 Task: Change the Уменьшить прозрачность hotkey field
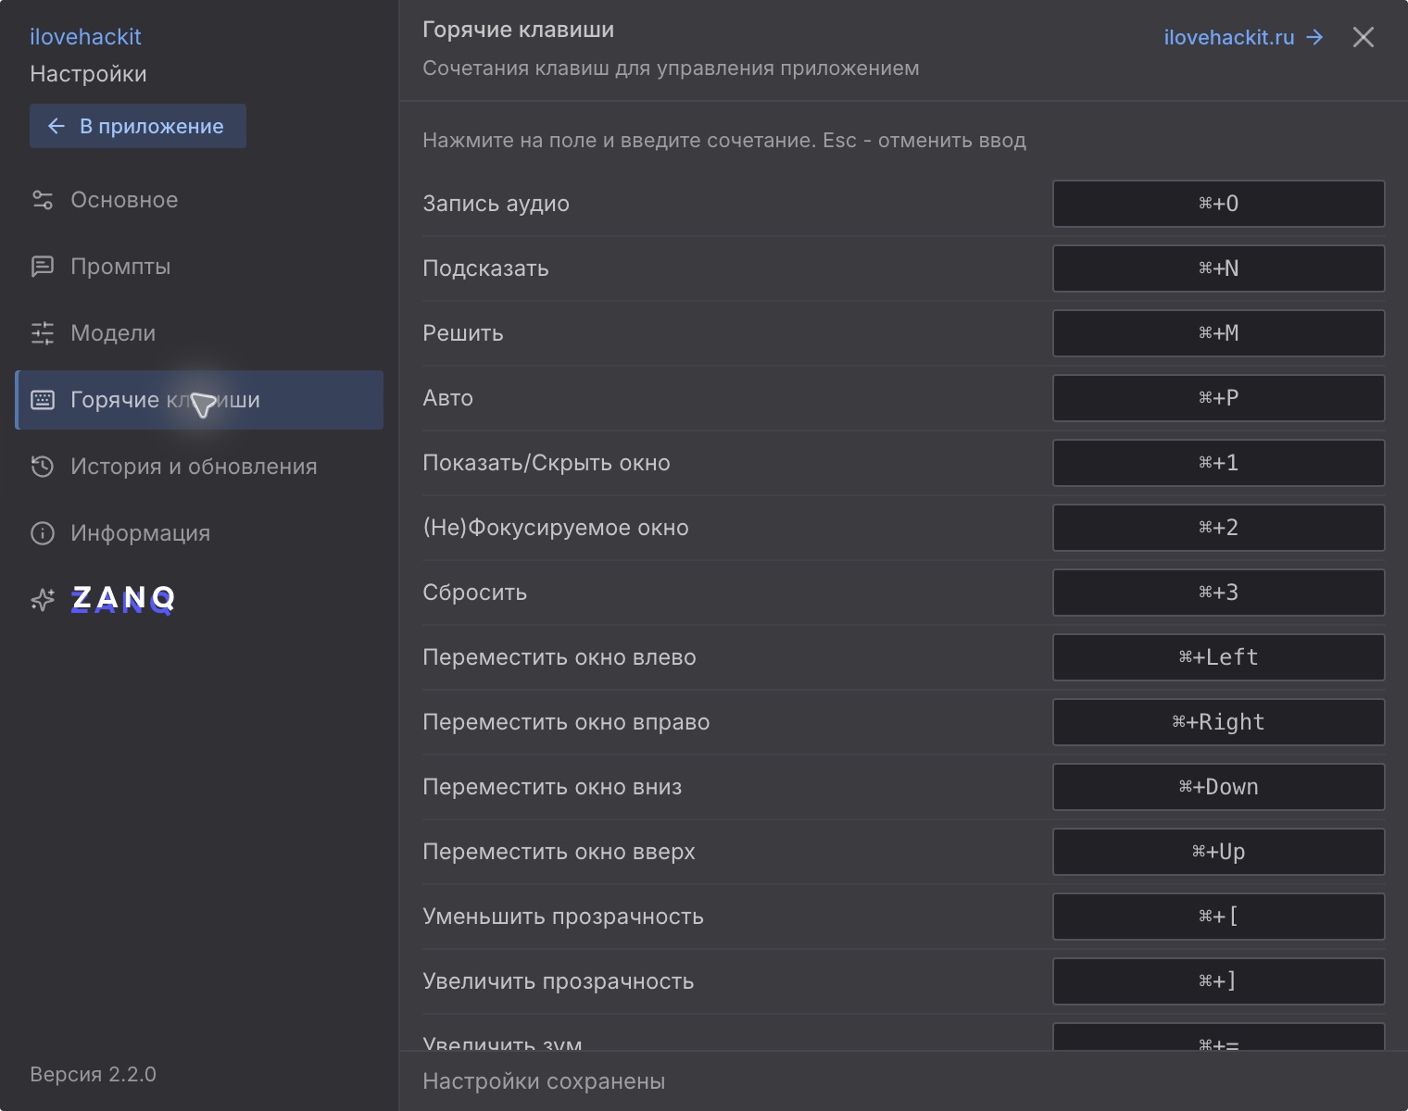click(1218, 917)
